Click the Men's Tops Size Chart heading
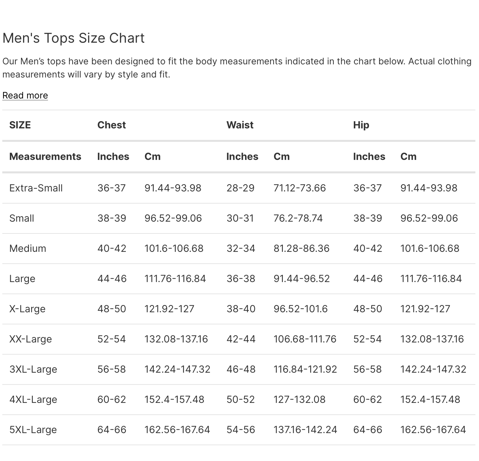479x461 pixels. pyautogui.click(x=73, y=38)
